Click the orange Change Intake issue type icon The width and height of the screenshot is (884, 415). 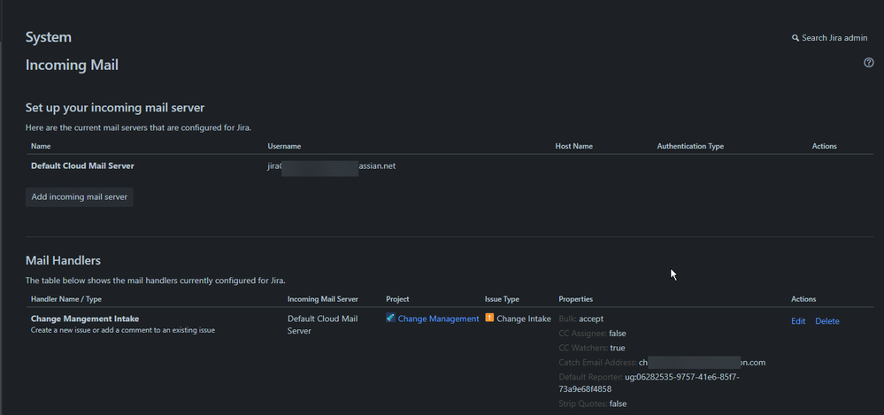point(489,318)
